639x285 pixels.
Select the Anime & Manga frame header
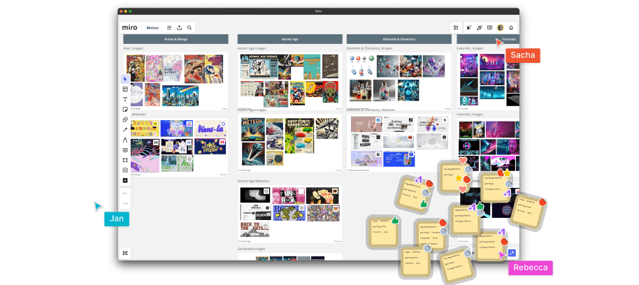[x=175, y=39]
